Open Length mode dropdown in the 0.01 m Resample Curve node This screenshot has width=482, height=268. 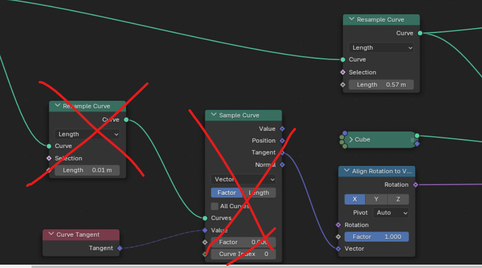pos(87,134)
